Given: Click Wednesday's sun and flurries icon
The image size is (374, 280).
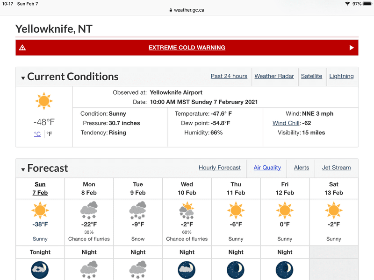Looking at the screenshot, I should coord(187,210).
